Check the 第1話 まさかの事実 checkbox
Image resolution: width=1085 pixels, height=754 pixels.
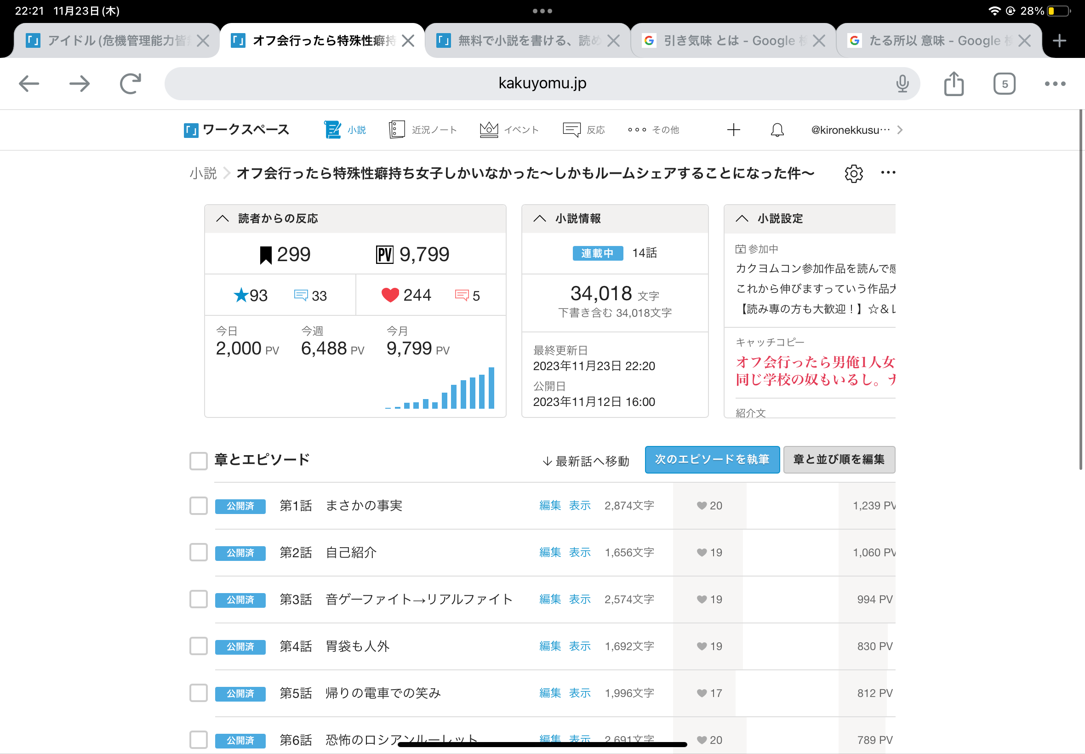pyautogui.click(x=199, y=505)
